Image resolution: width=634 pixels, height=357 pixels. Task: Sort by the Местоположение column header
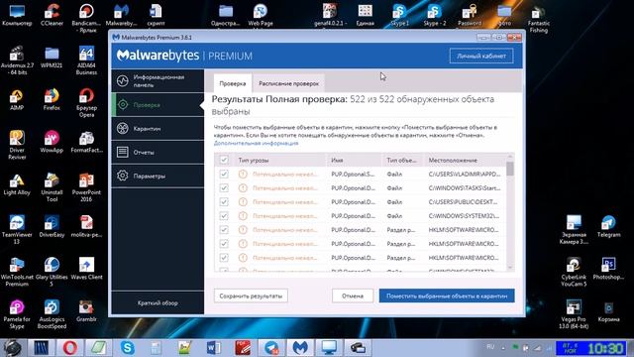(465, 161)
